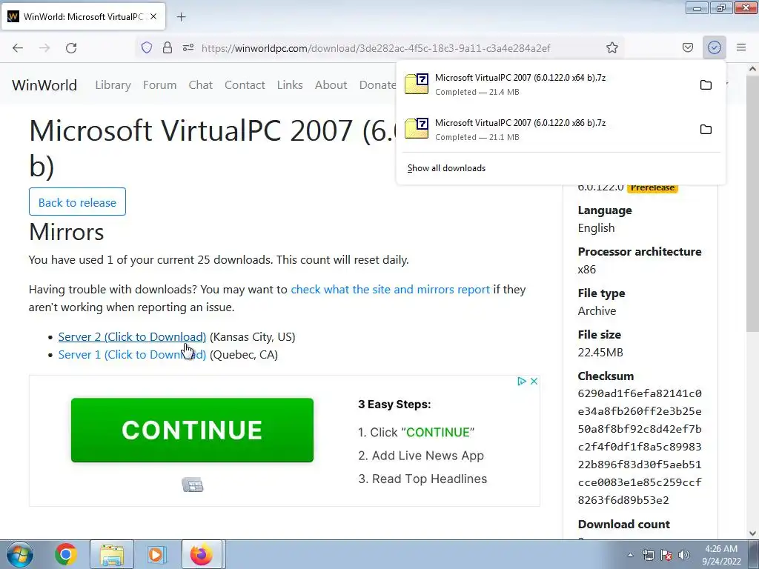
Task: Save page to Pocket icon
Action: [x=688, y=47]
